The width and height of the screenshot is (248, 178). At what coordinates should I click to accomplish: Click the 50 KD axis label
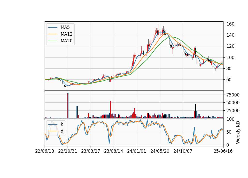coord(229,132)
